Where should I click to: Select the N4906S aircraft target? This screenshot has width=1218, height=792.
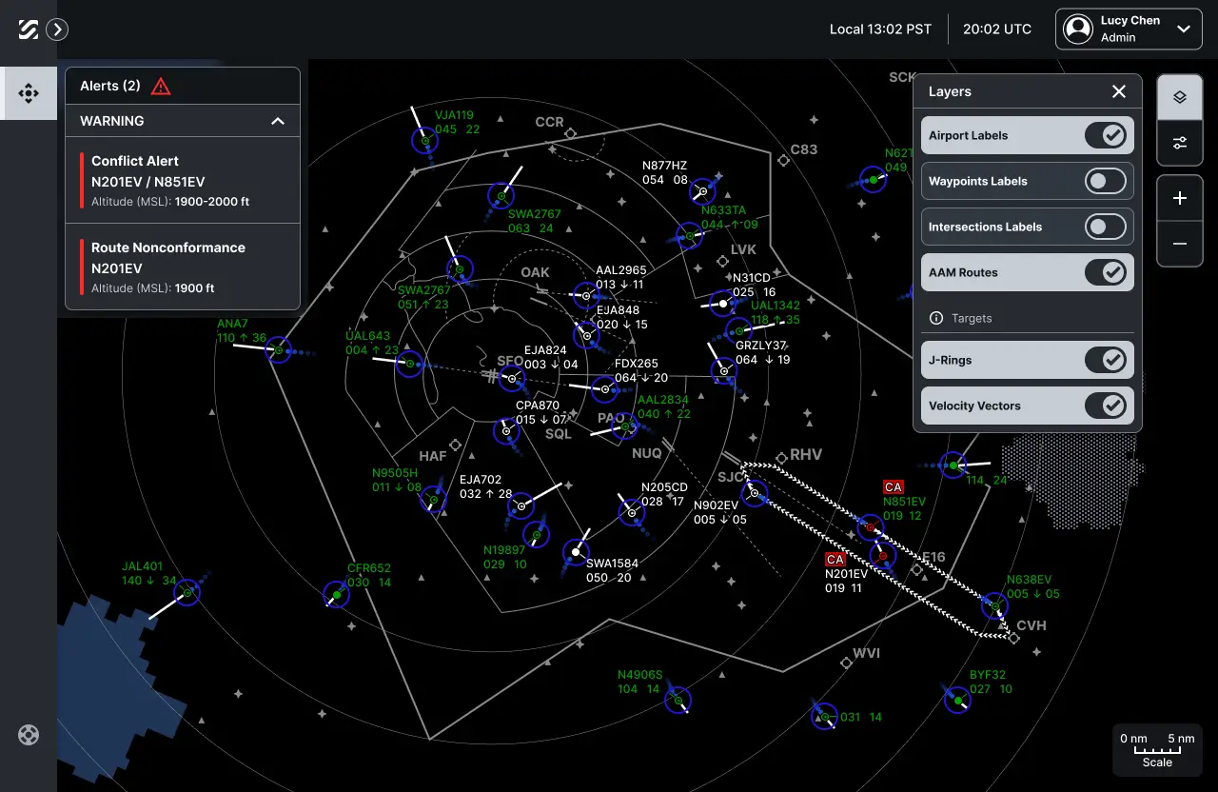pyautogui.click(x=678, y=701)
